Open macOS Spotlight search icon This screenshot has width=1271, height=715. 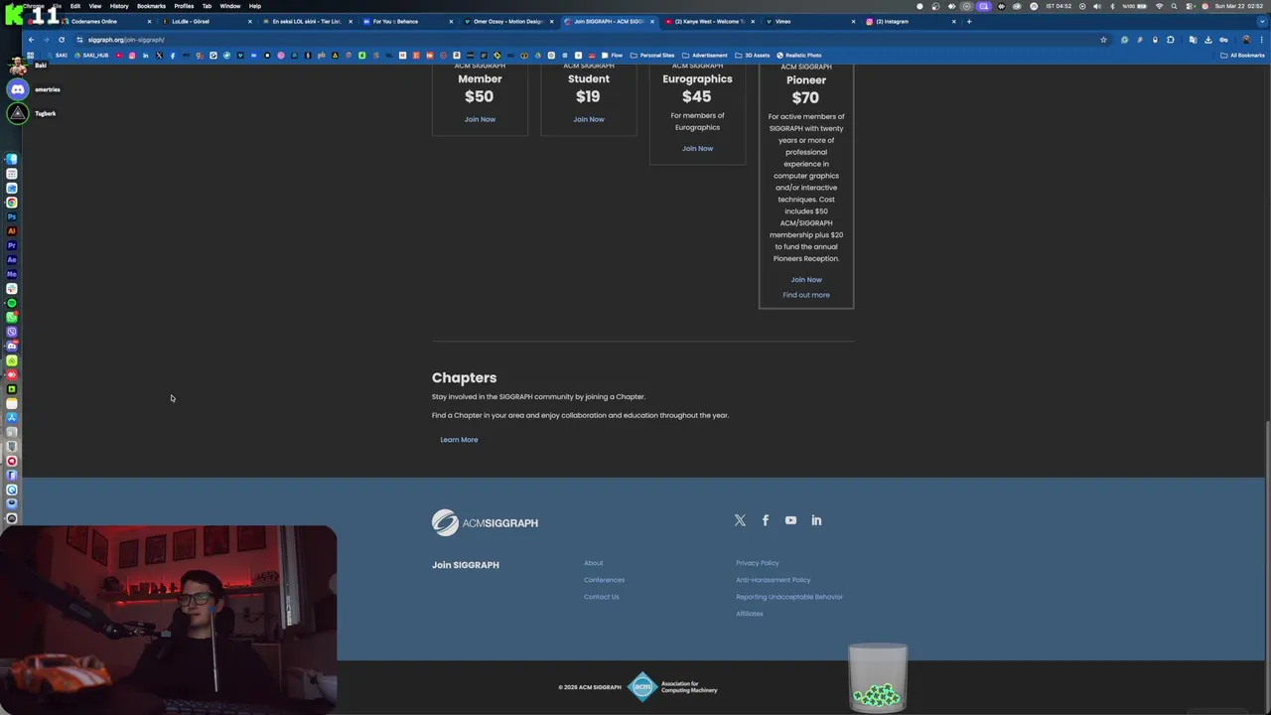coord(1175,6)
